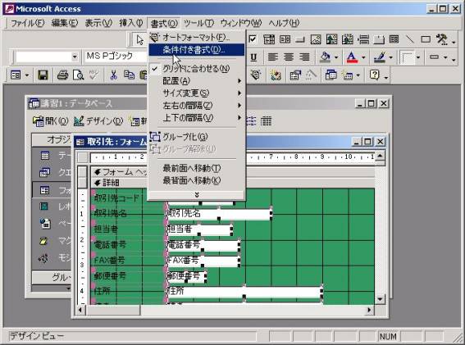
Task: Click the red font color A swatch
Action: (352, 57)
